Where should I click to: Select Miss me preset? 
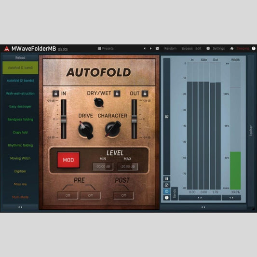click(20, 184)
